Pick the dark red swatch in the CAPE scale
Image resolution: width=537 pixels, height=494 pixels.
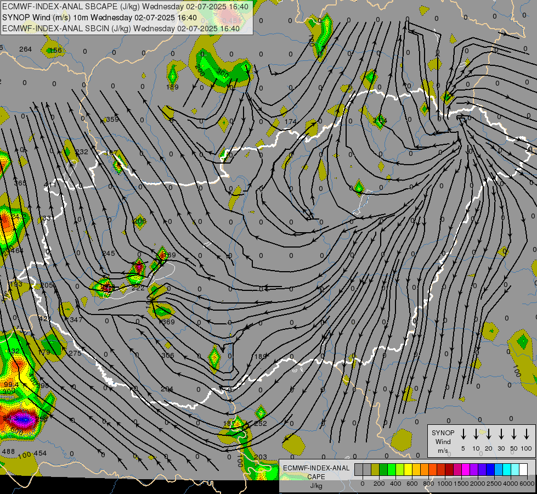click(x=449, y=470)
